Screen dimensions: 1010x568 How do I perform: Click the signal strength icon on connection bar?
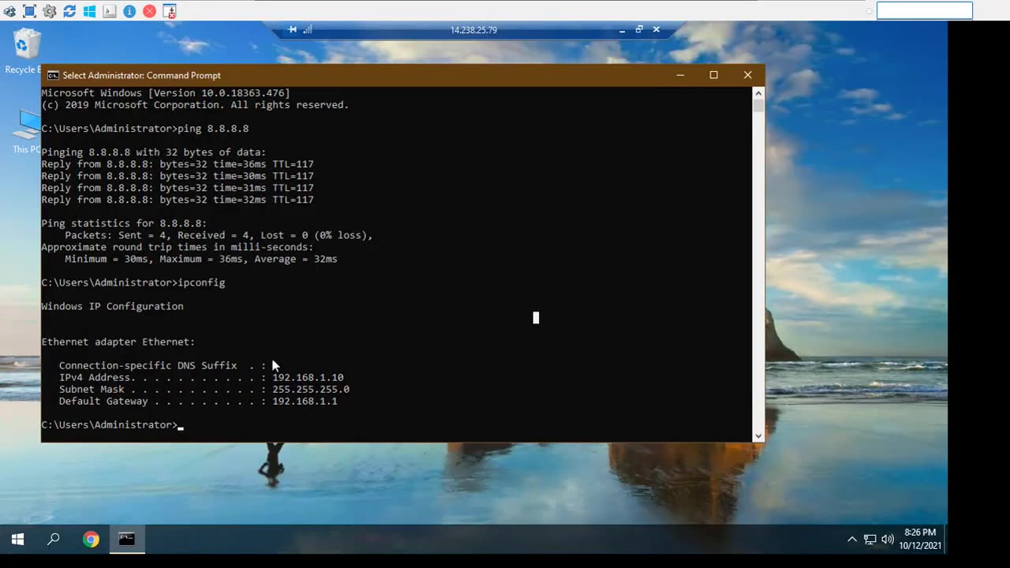point(308,30)
